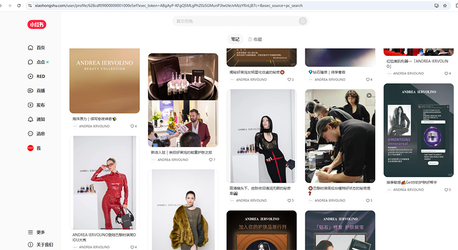Screen dimensions: 458x250
Task: Open the post 红毯美肌利器—「ANDREA IERVOLINO」
Action: [418, 64]
